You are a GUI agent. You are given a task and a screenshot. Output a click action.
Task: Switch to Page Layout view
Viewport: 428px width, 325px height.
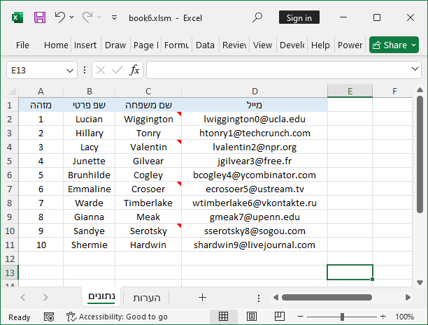[252, 317]
